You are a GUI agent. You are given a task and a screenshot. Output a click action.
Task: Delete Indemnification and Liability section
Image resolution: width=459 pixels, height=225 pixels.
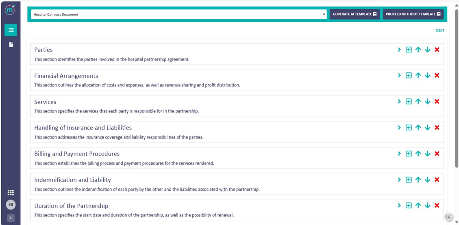pyautogui.click(x=437, y=180)
